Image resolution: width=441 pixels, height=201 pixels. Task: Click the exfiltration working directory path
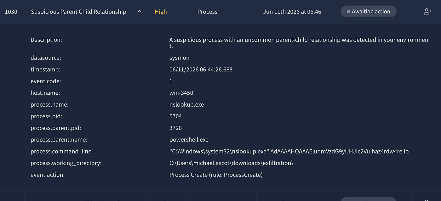(x=232, y=163)
